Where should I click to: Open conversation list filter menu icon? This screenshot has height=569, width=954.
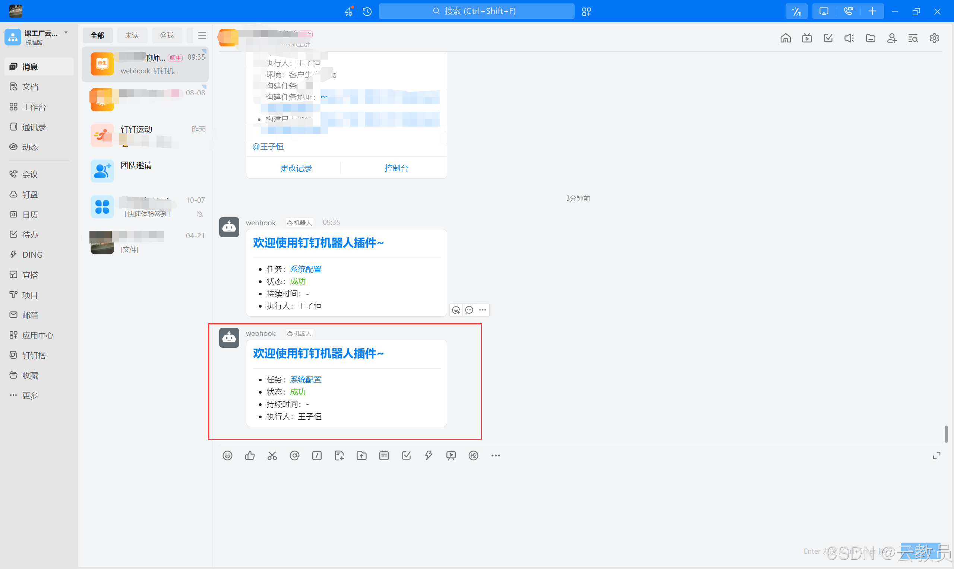click(202, 35)
